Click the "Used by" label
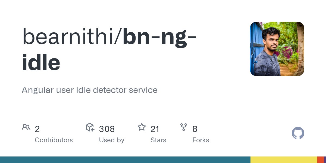The image size is (326, 163). (112, 140)
